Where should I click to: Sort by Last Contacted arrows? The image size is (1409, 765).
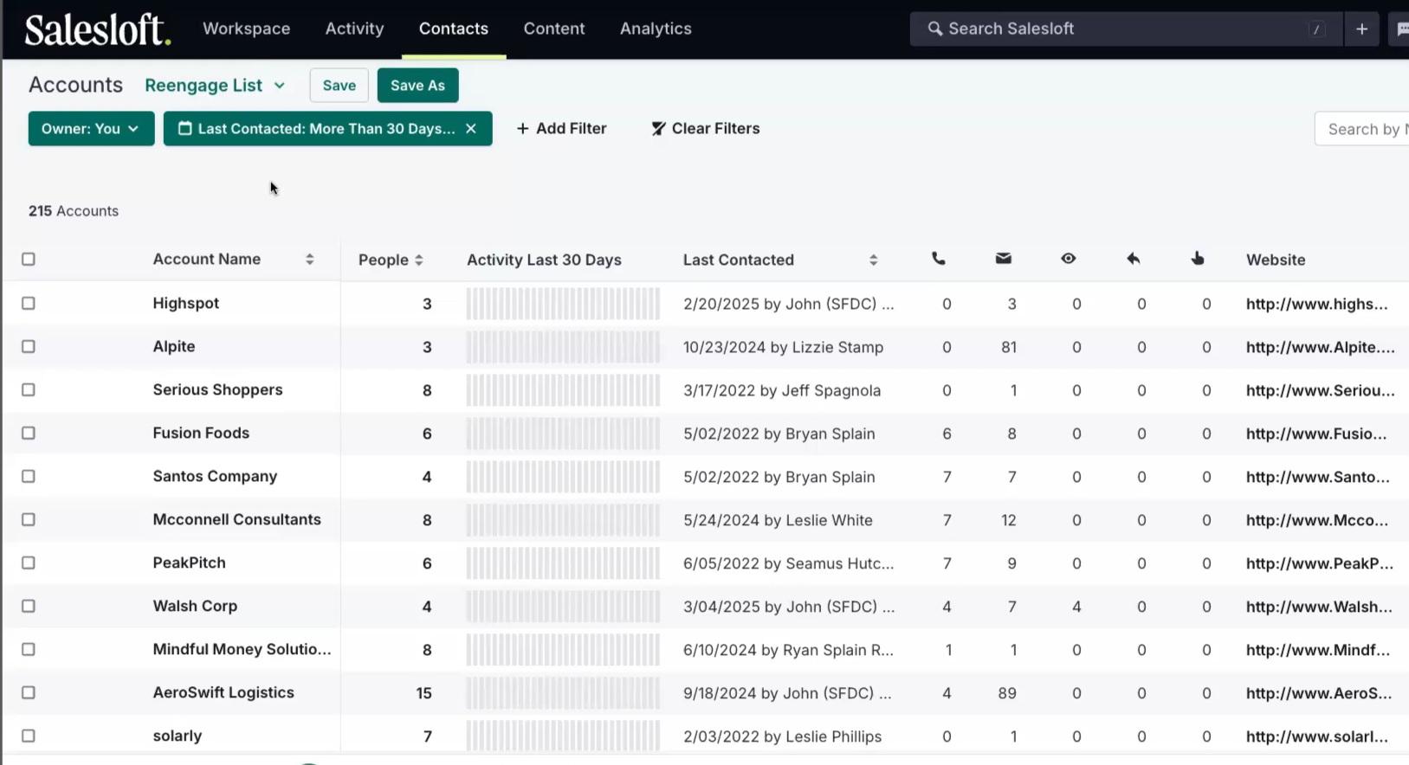873,260
